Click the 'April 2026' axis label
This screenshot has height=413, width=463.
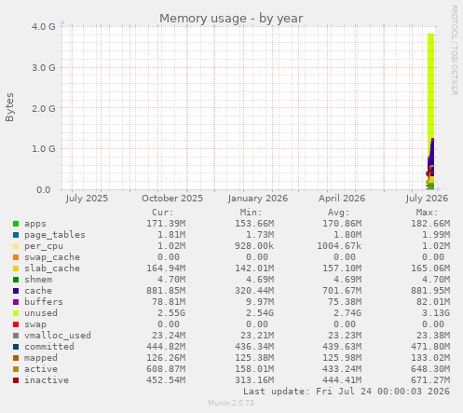[342, 199]
